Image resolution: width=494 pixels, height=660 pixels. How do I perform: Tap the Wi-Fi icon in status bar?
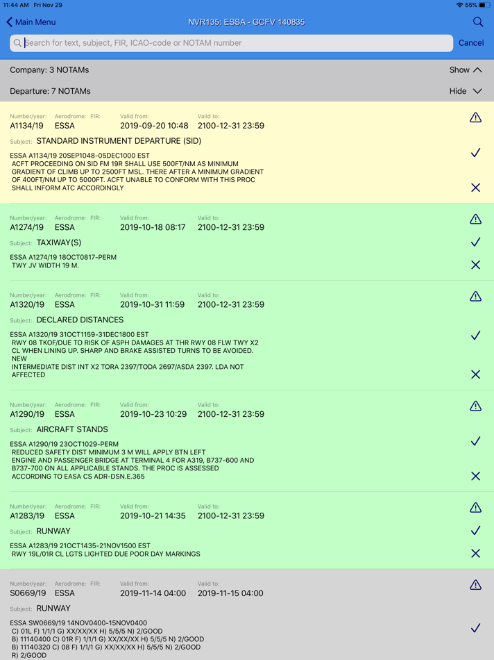tap(459, 5)
